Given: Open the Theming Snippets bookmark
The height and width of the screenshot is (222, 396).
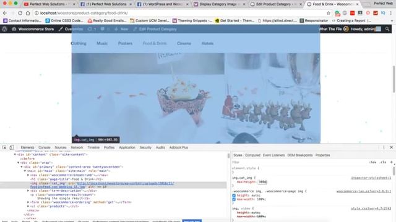Looking at the screenshot, I should point(192,20).
